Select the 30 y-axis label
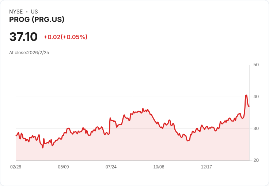Viewport: 269px width, 186px height. tap(256, 129)
